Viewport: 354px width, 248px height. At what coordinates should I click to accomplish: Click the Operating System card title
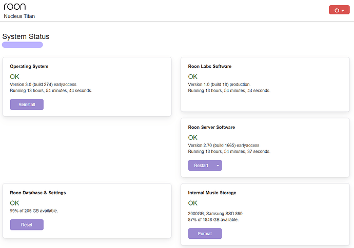coord(29,66)
